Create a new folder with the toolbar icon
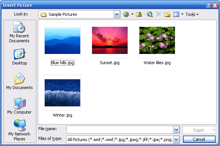The height and width of the screenshot is (146, 220). [167, 14]
